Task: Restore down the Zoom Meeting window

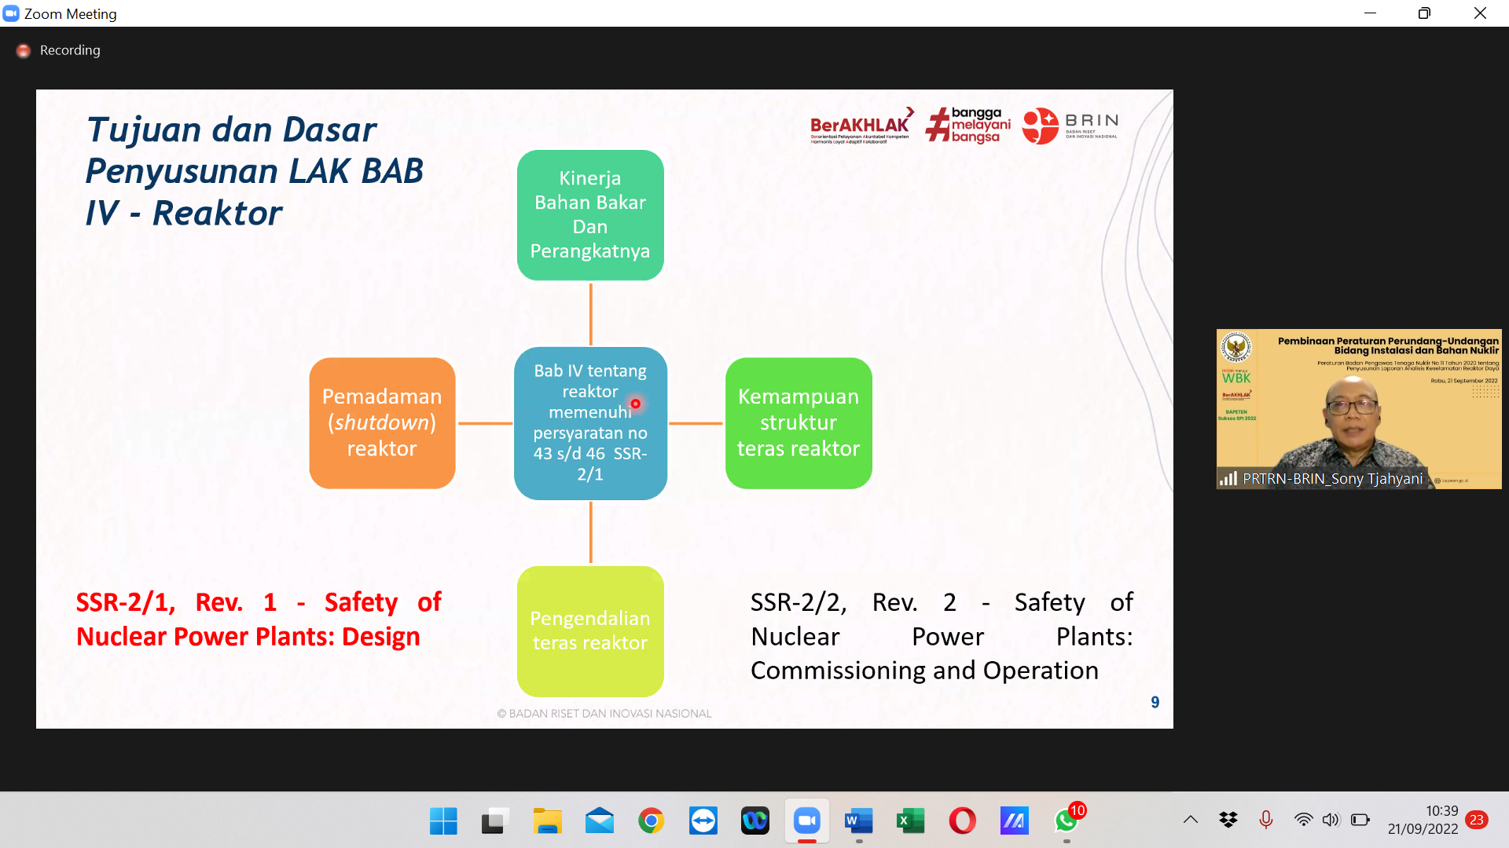Action: click(x=1424, y=13)
